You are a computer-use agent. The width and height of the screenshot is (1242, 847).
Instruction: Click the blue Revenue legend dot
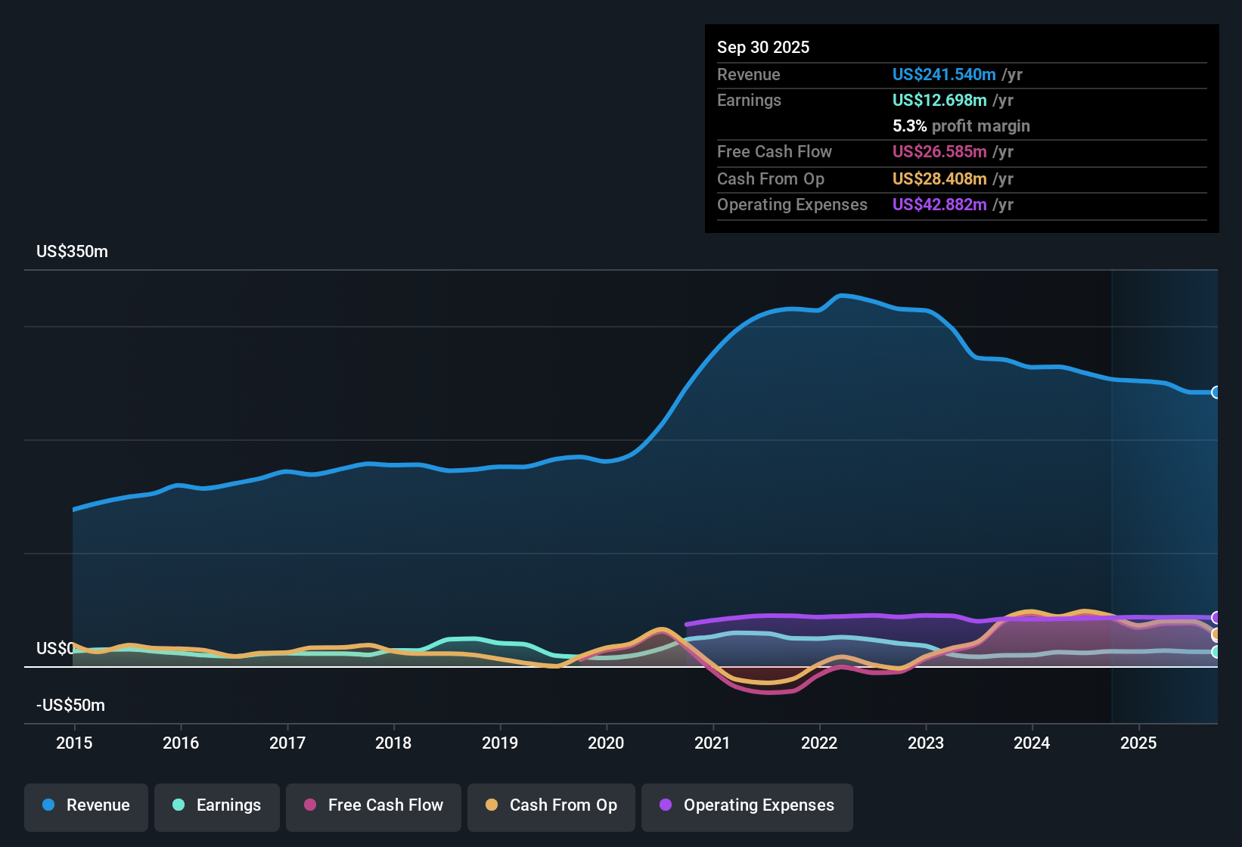click(48, 805)
